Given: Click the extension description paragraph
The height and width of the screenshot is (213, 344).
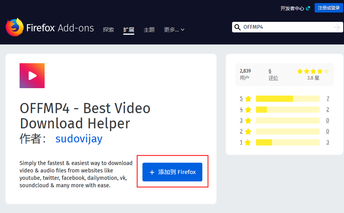Looking at the screenshot, I should tap(76, 174).
